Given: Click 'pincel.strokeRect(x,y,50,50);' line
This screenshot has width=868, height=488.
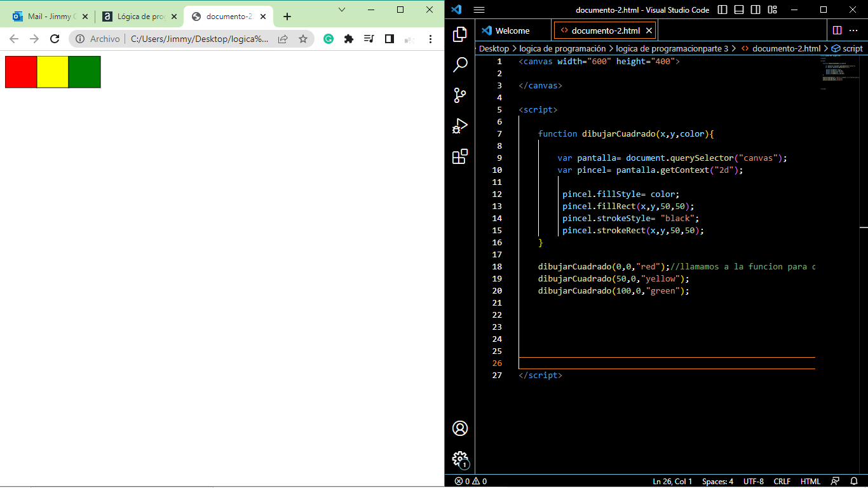Looking at the screenshot, I should pos(634,230).
